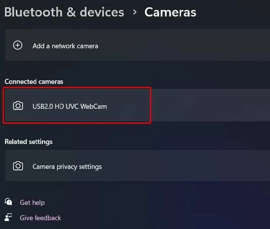
Task: Click the Related settings heading
Action: tap(28, 142)
